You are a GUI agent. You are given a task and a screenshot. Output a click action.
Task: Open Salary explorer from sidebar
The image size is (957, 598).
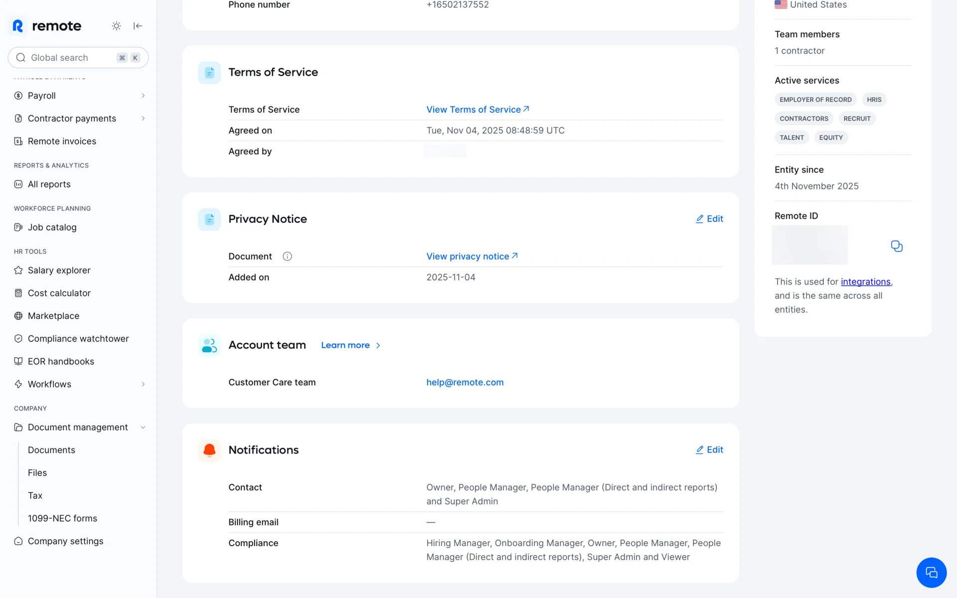[59, 270]
